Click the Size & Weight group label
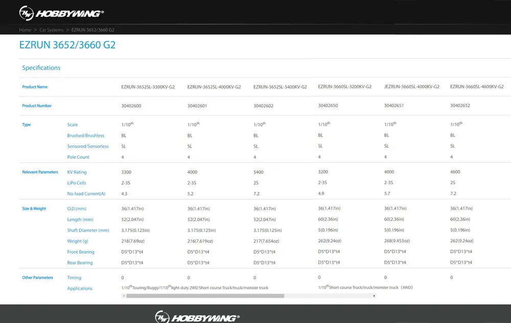Screen dimensions: 511x323 (x=34, y=209)
